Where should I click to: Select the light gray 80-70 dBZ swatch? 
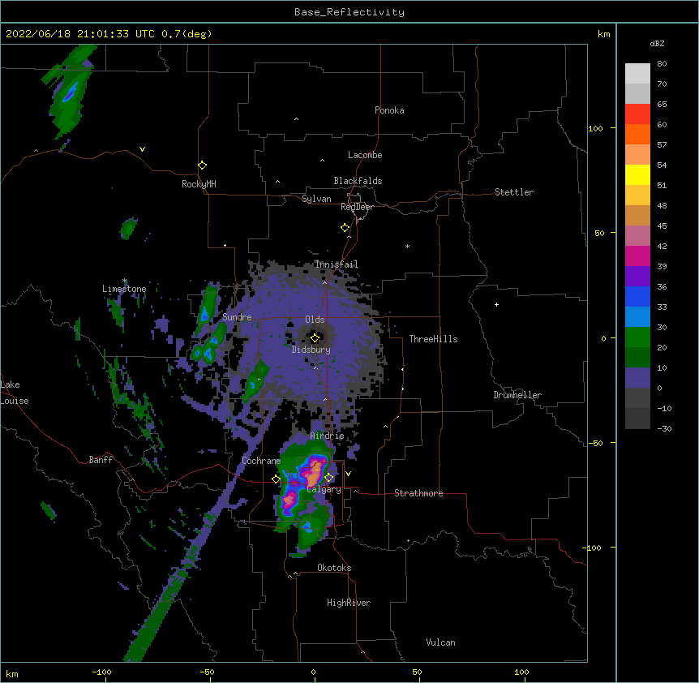[x=637, y=74]
